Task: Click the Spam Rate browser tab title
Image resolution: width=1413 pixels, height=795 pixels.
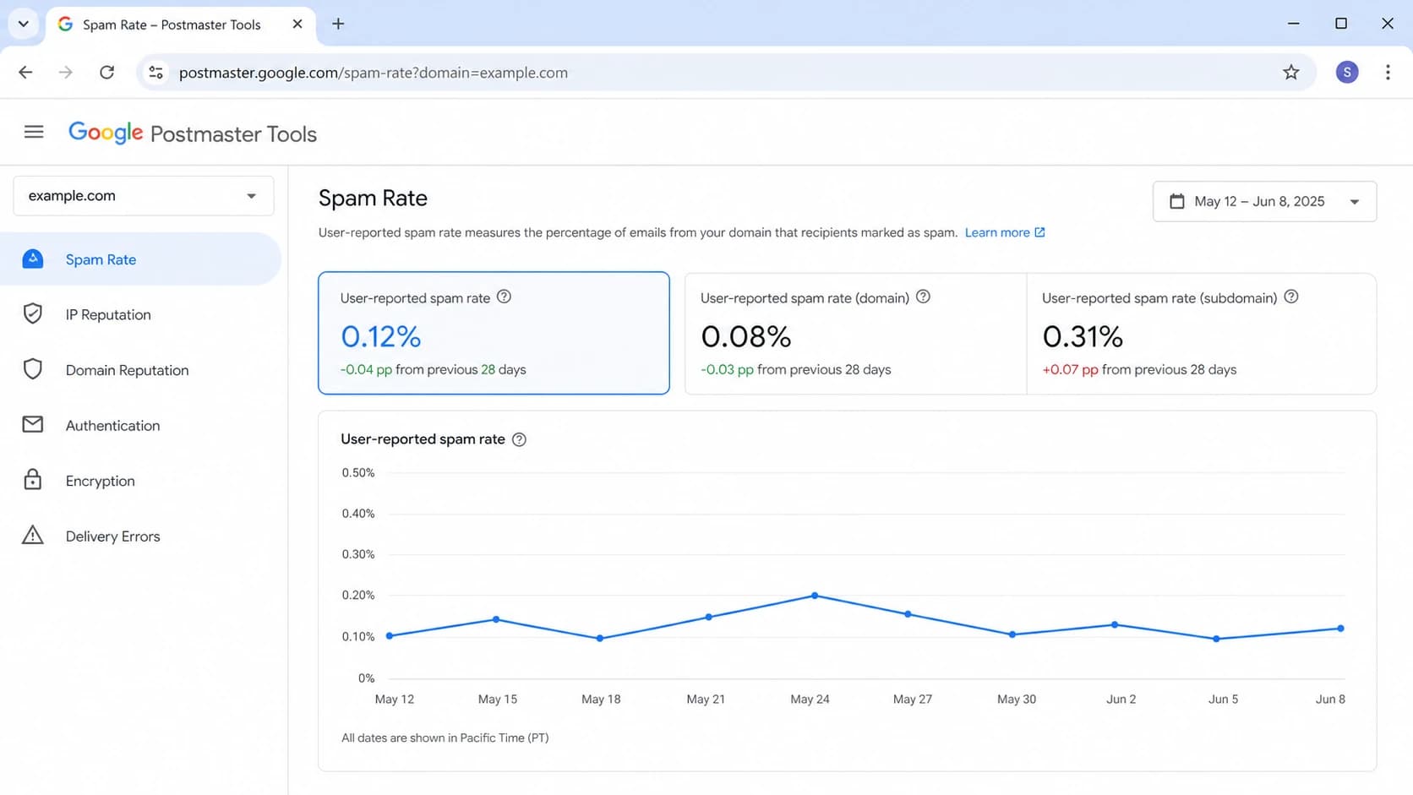Action: [172, 25]
